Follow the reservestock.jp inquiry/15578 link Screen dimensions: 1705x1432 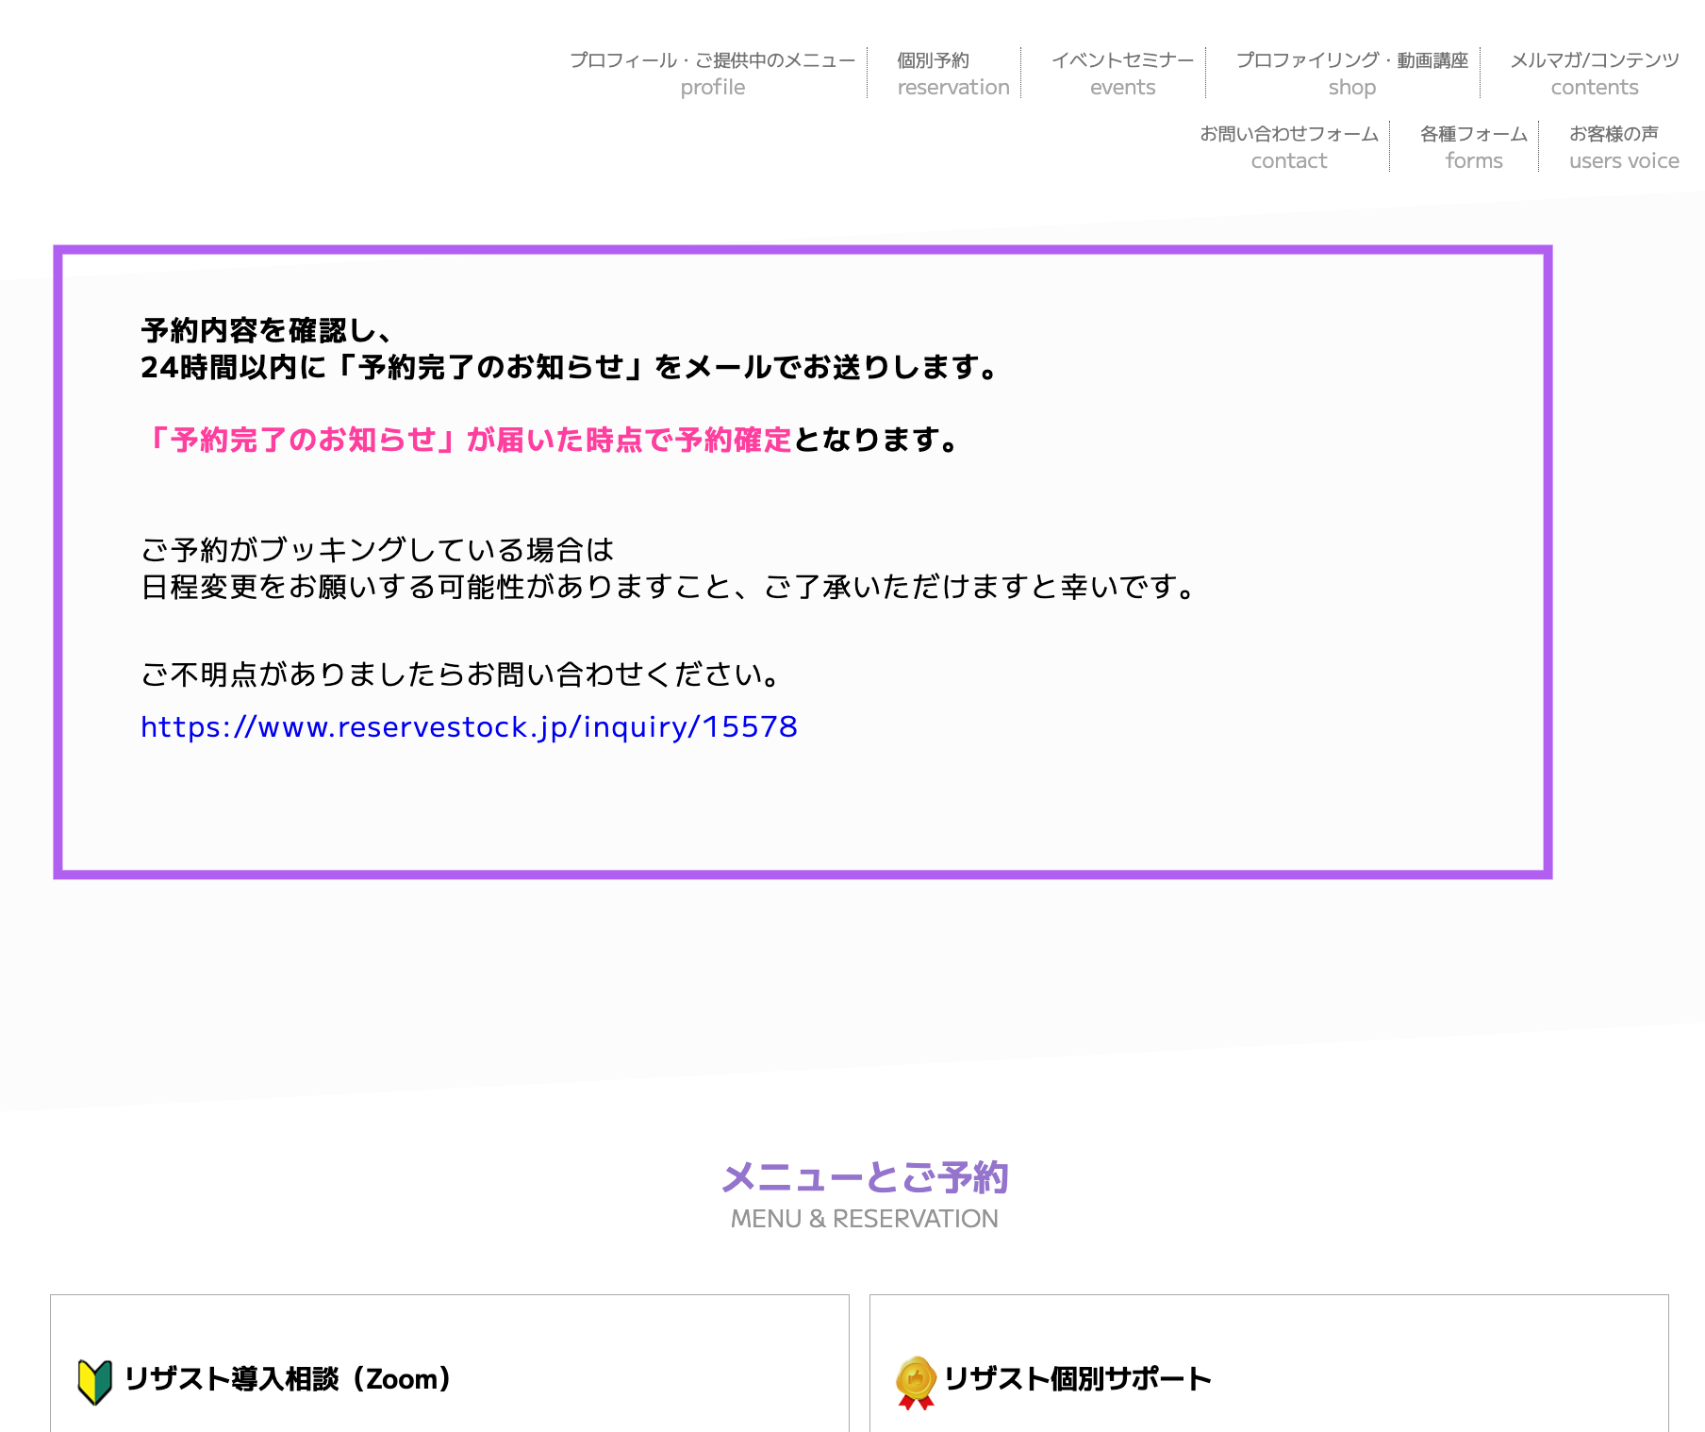(469, 727)
